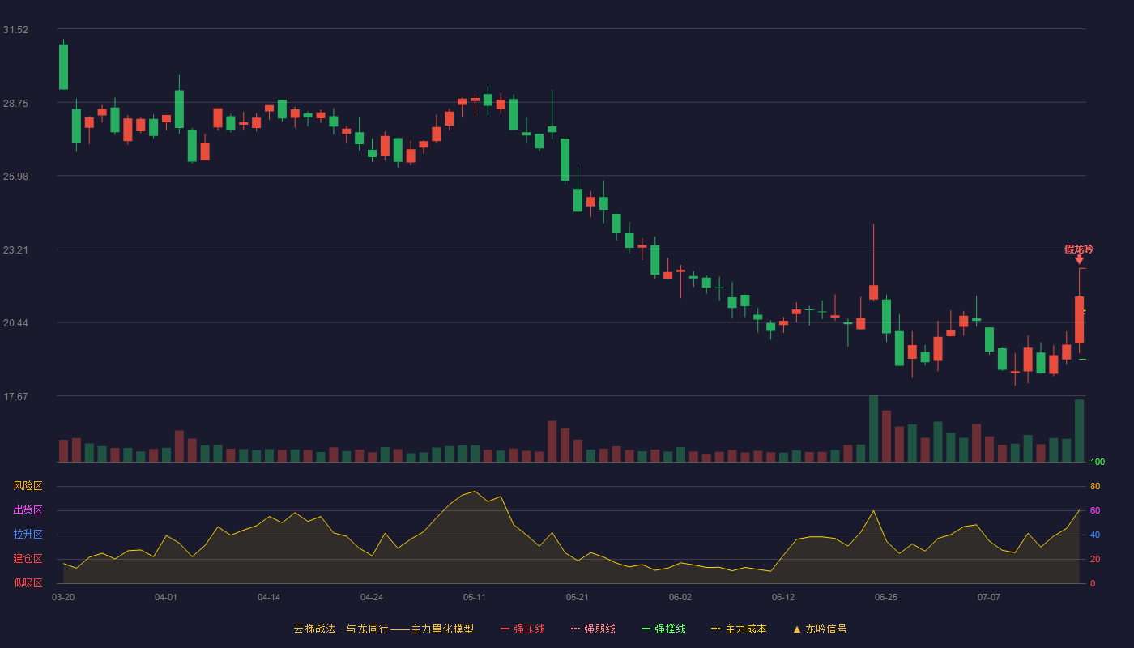The image size is (1134, 648).
Task: Click the last large red candlestick under 假龙吟
Action: (1079, 320)
